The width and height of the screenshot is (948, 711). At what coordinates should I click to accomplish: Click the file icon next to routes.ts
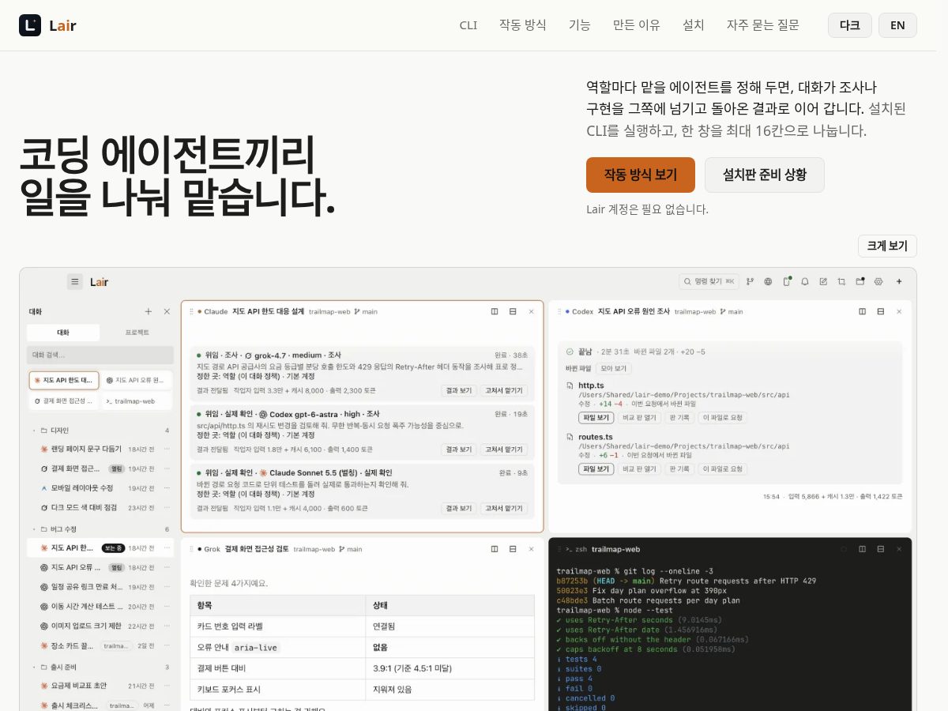pos(570,437)
